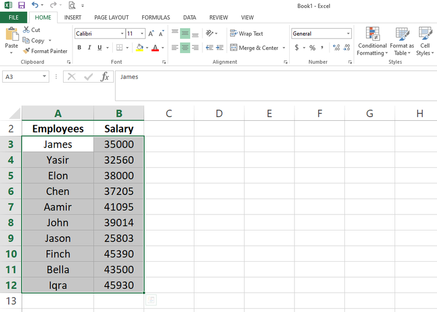Image resolution: width=437 pixels, height=312 pixels.
Task: Click the Cut button
Action: pyautogui.click(x=32, y=30)
